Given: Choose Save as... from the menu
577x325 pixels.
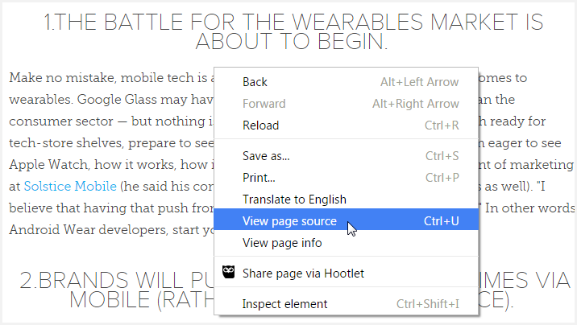Looking at the screenshot, I should [x=266, y=155].
